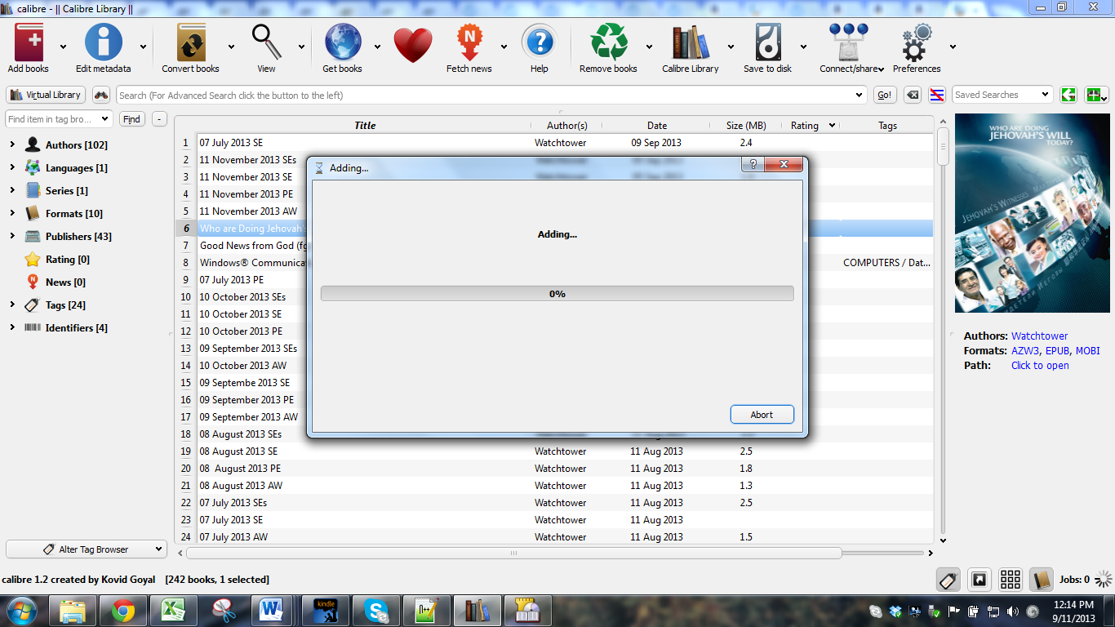
Task: Open Saved Searches combo box
Action: (x=1002, y=95)
